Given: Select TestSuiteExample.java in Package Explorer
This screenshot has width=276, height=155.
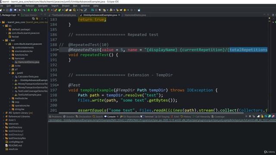Looking at the screenshot, I should [29, 95].
